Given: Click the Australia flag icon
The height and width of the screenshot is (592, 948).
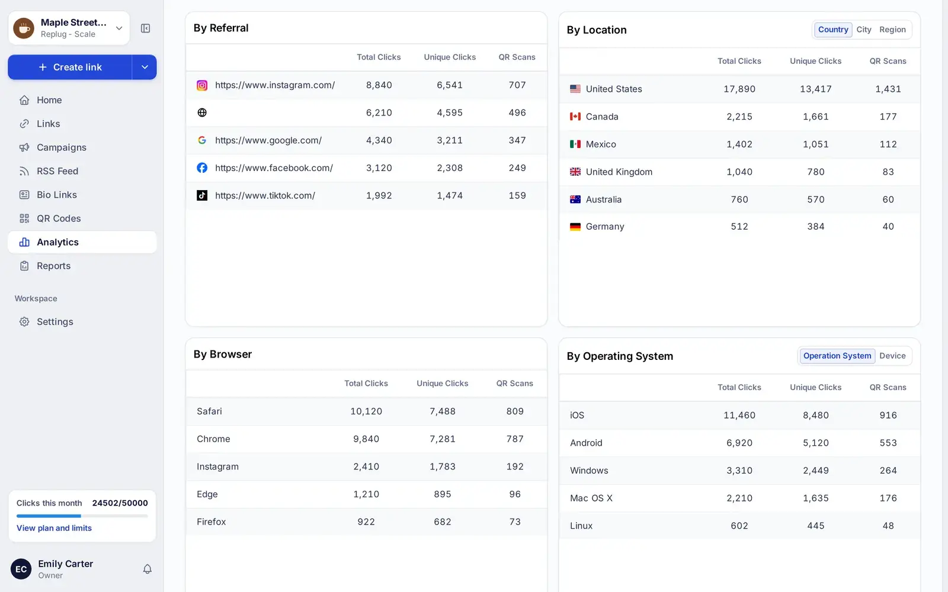Looking at the screenshot, I should pyautogui.click(x=575, y=200).
